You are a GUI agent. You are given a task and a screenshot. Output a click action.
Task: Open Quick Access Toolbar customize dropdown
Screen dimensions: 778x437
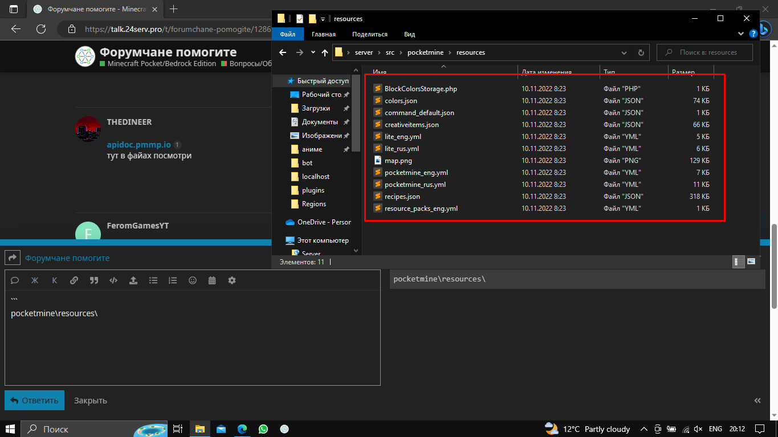[x=323, y=19]
